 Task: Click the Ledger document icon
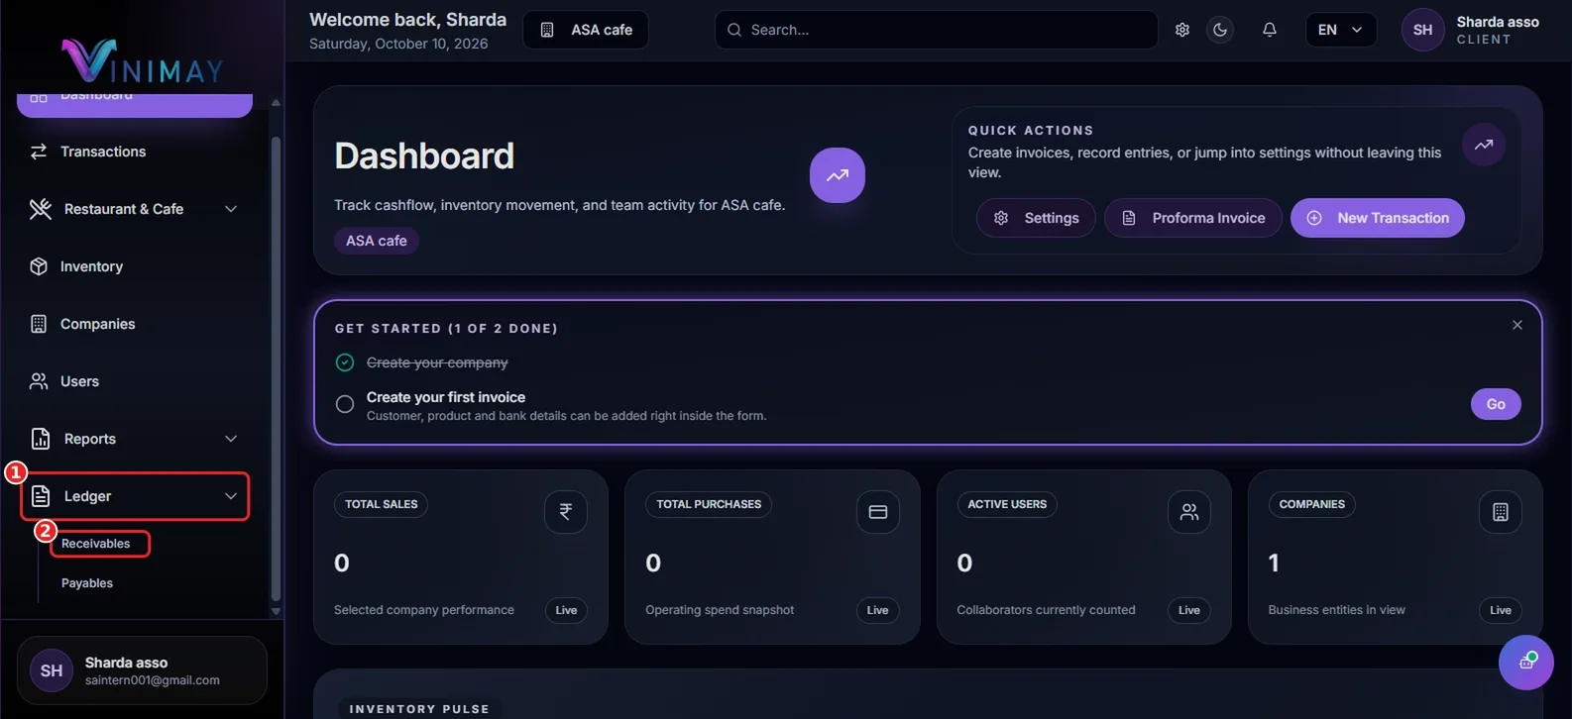click(41, 496)
